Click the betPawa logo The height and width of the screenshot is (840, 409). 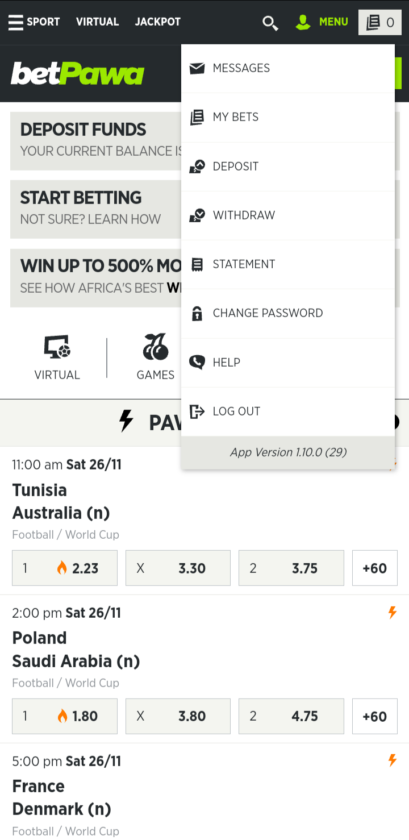(77, 74)
